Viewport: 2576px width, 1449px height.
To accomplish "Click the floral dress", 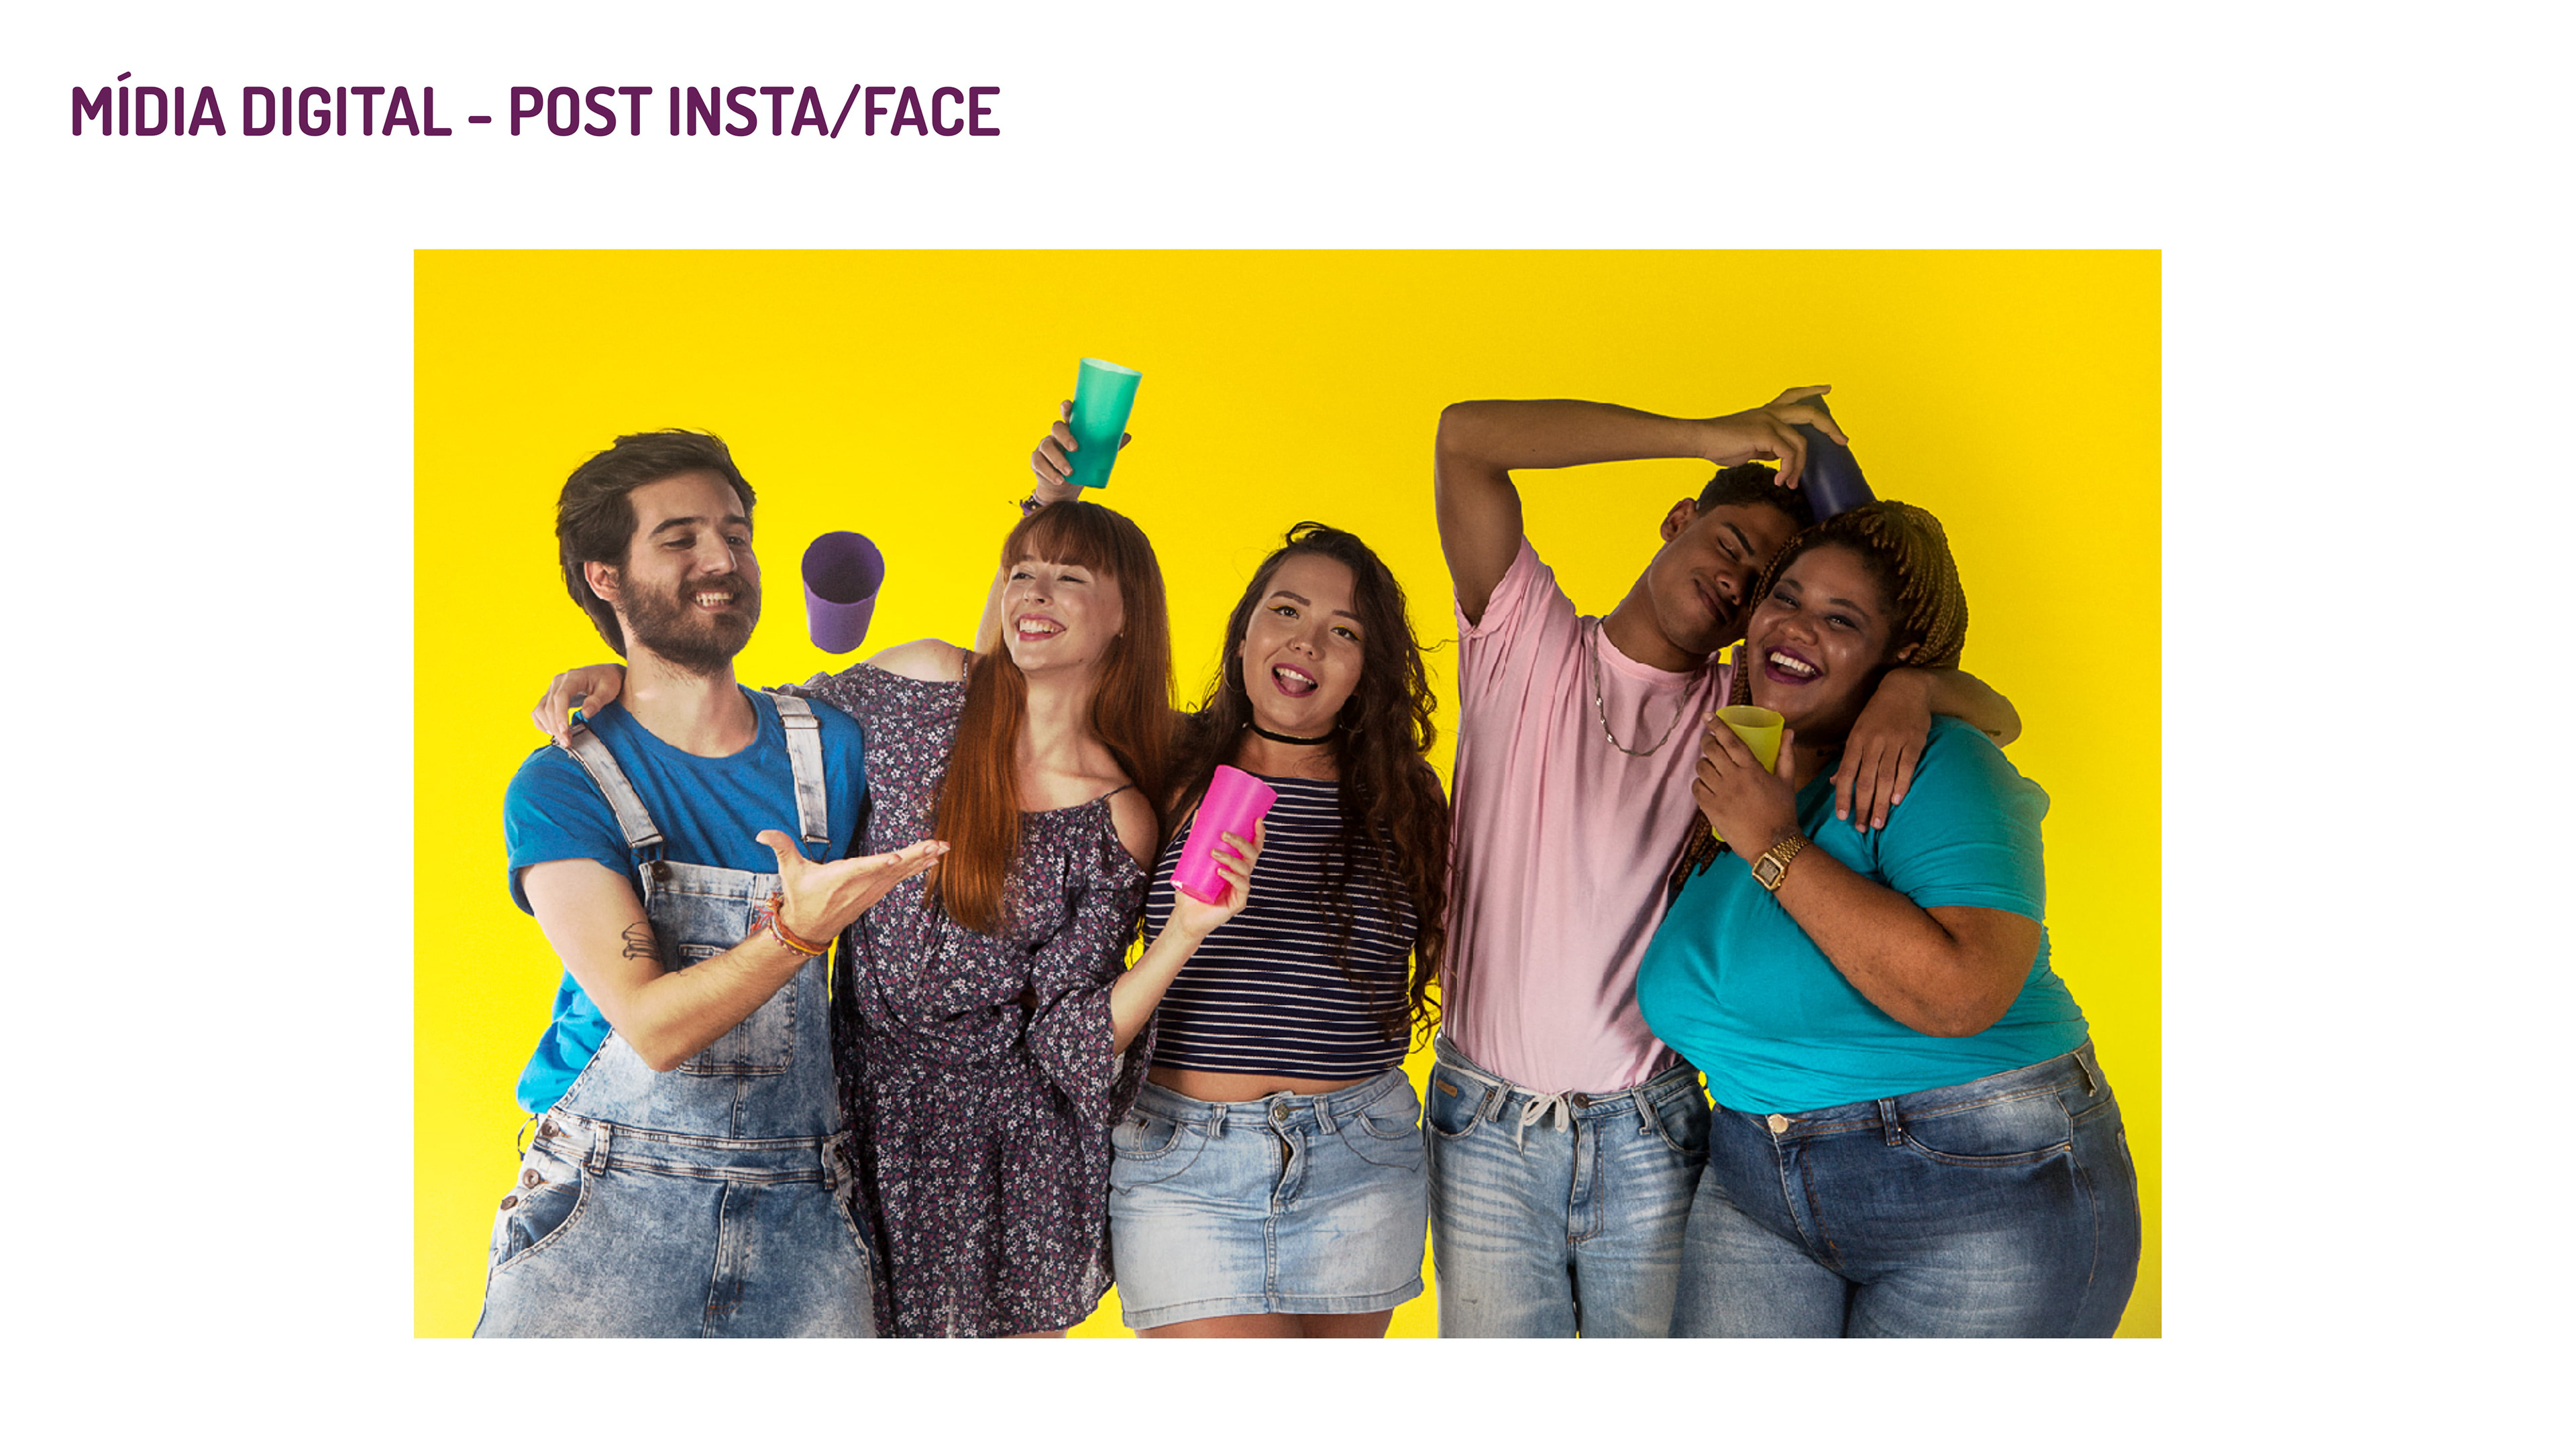I will pyautogui.click(x=985, y=990).
